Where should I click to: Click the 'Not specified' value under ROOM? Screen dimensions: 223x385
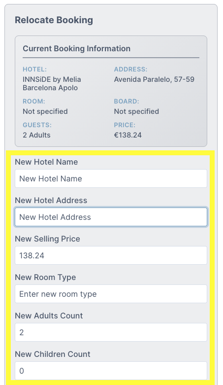(45, 111)
